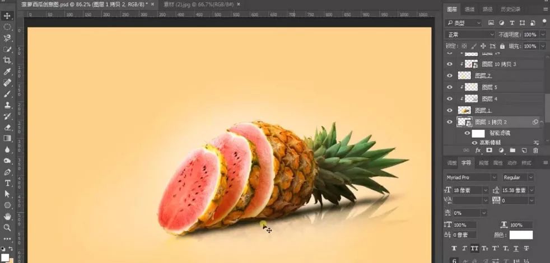The width and height of the screenshot is (550, 263).
Task: Add a layer mask from Layers panel
Action: [489, 151]
